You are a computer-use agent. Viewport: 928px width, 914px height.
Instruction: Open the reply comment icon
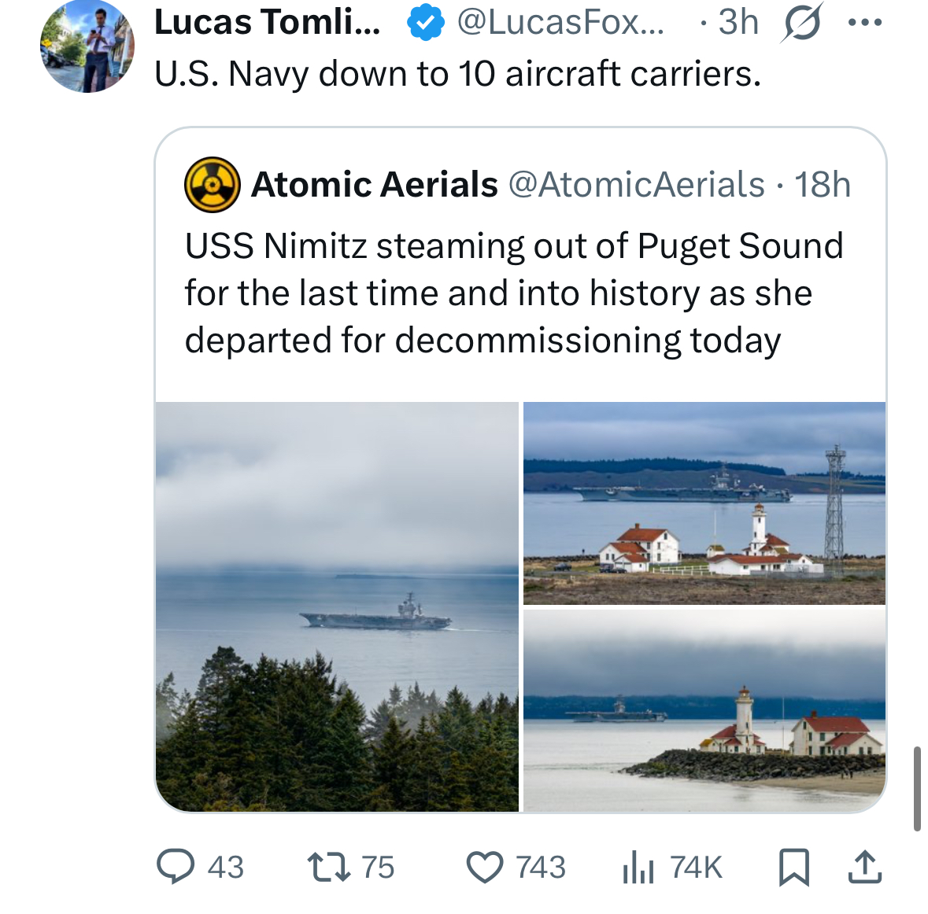[x=175, y=867]
